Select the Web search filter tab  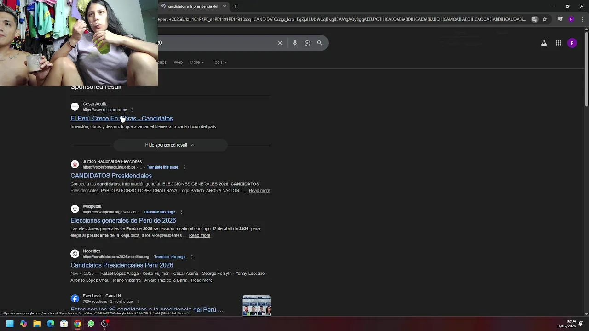click(x=178, y=62)
